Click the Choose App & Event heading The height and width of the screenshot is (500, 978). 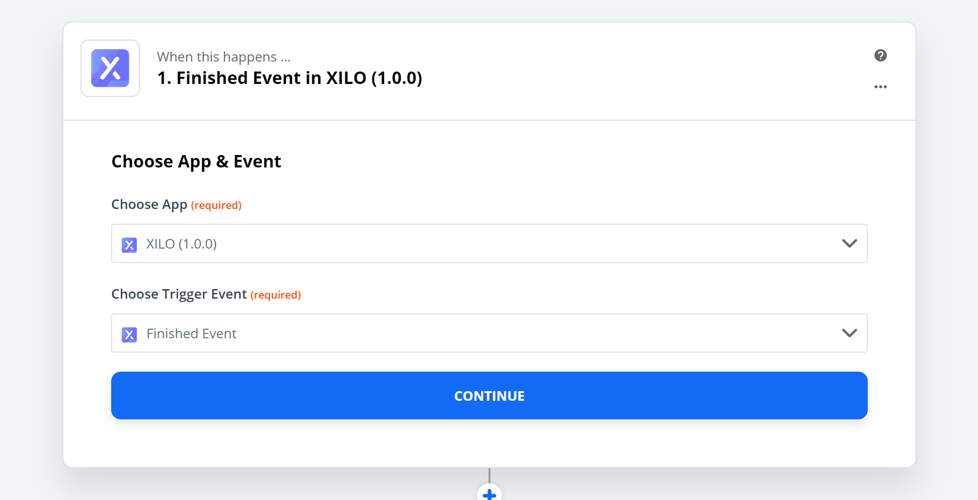pos(196,161)
